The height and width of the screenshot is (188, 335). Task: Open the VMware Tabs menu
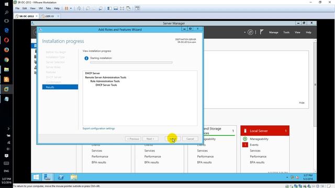[49, 8]
